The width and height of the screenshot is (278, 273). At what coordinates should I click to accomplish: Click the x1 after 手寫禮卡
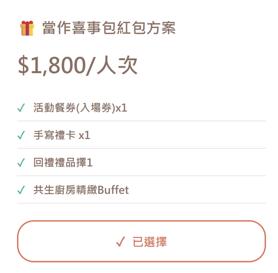(84, 135)
